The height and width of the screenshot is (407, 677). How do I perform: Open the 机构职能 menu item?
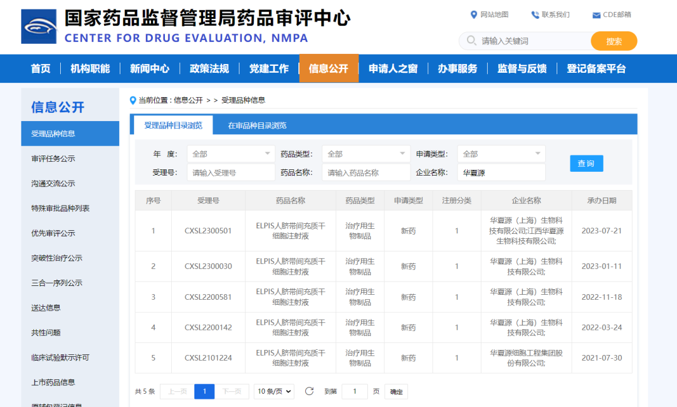[90, 69]
